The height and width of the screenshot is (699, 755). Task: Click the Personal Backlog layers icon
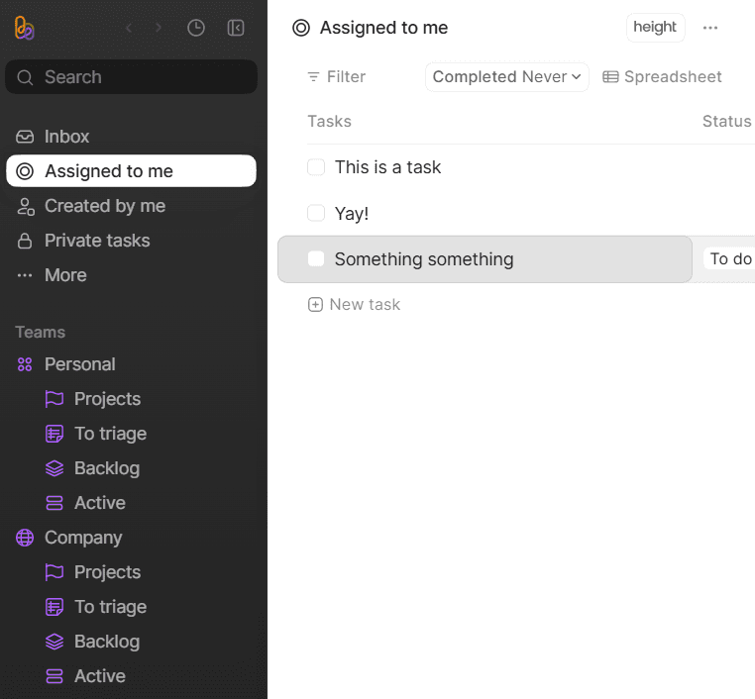54,468
